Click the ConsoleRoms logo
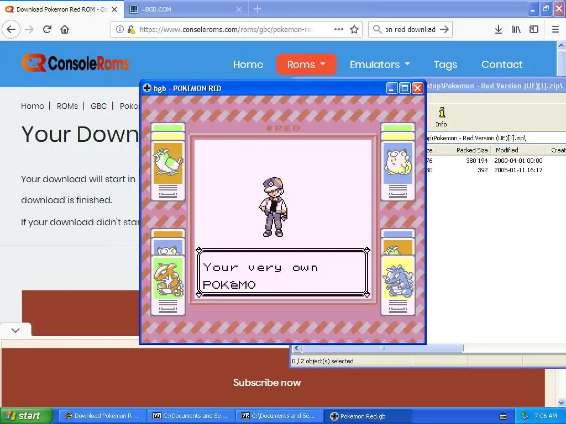Image resolution: width=566 pixels, height=424 pixels. pyautogui.click(x=75, y=63)
